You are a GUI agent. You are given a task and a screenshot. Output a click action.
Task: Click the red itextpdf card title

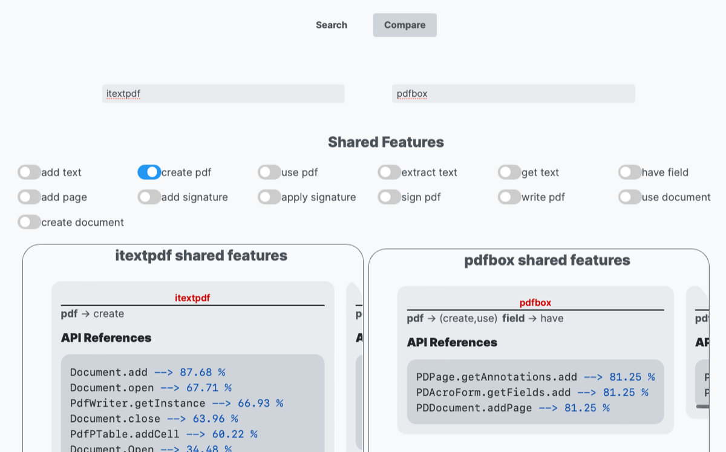coord(192,298)
